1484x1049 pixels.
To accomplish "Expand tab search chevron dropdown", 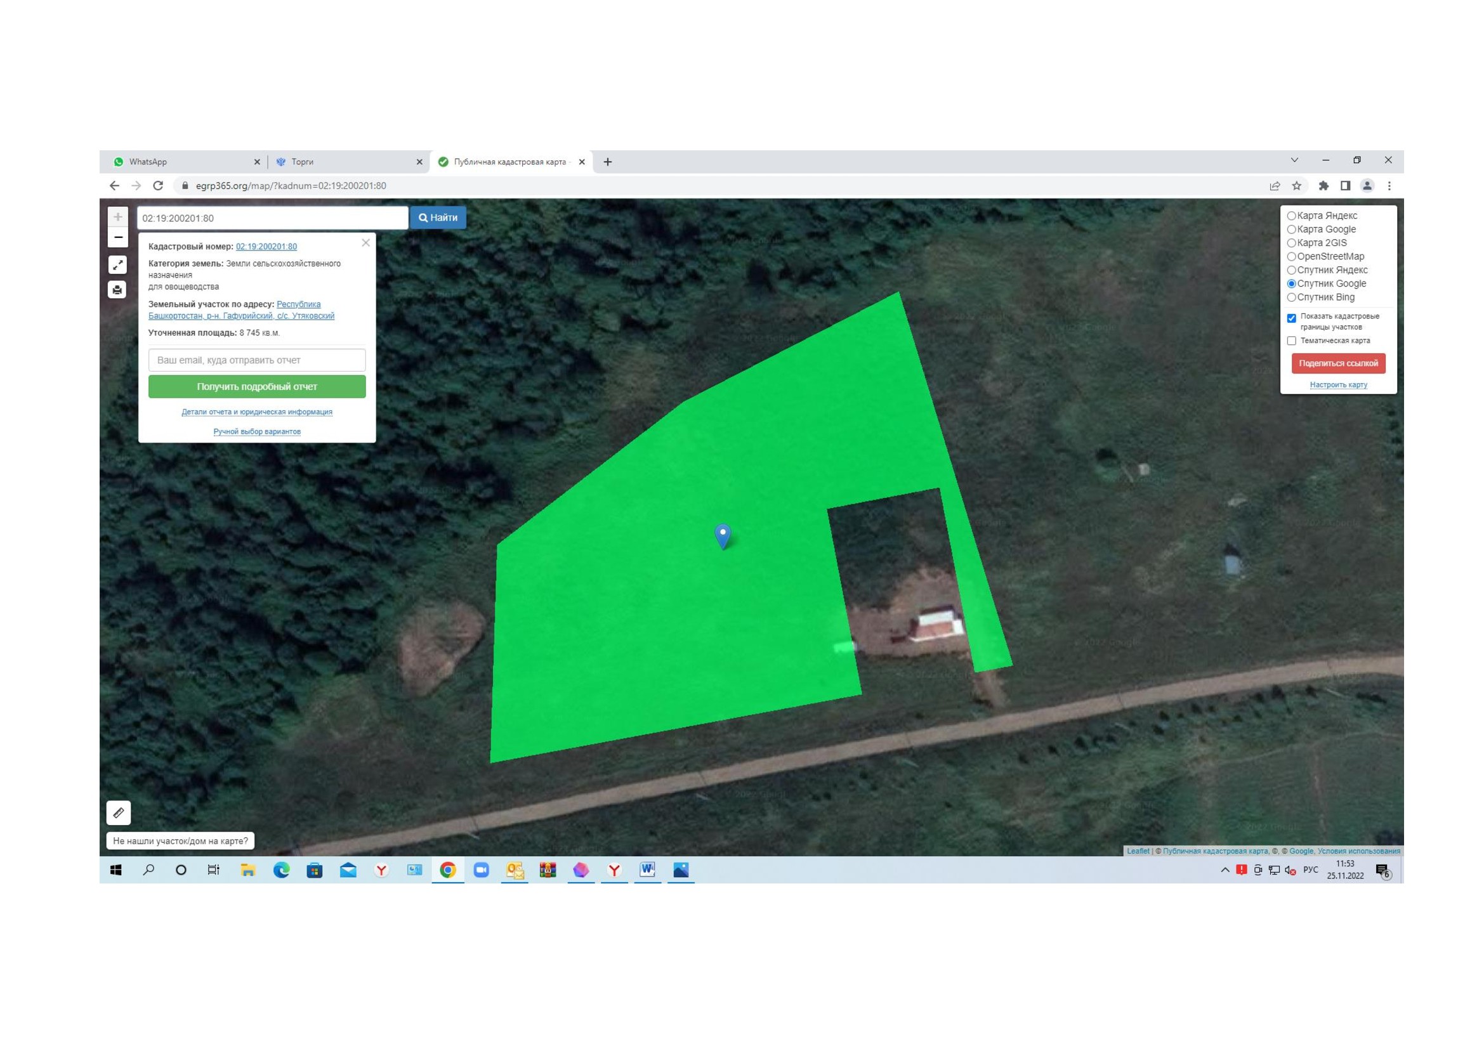I will tap(1294, 160).
